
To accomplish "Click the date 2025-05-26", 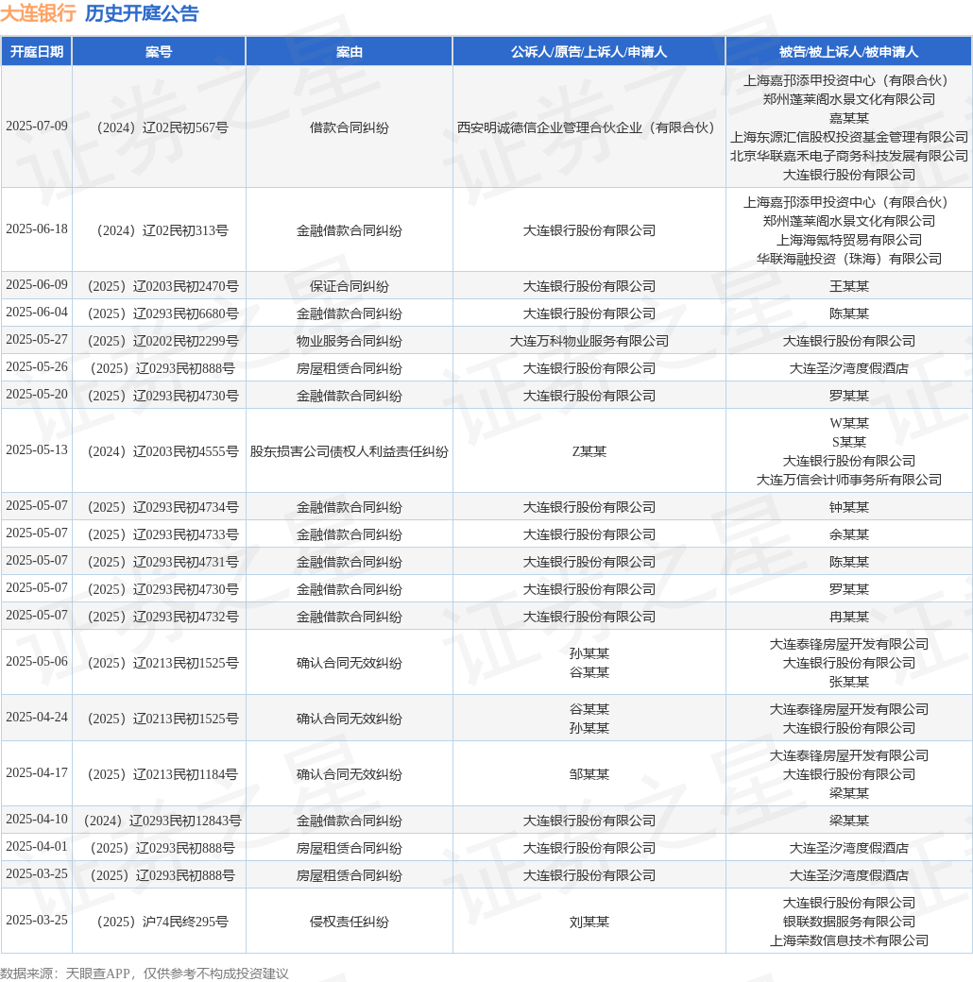I will pyautogui.click(x=37, y=366).
